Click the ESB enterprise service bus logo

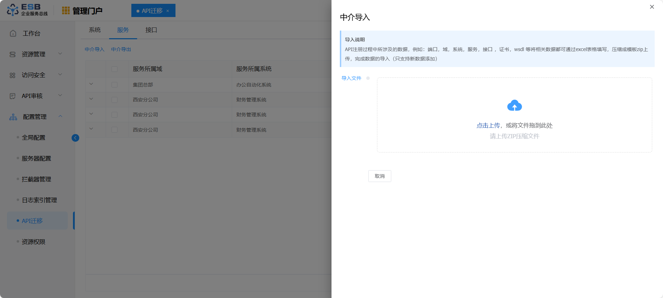pos(27,10)
